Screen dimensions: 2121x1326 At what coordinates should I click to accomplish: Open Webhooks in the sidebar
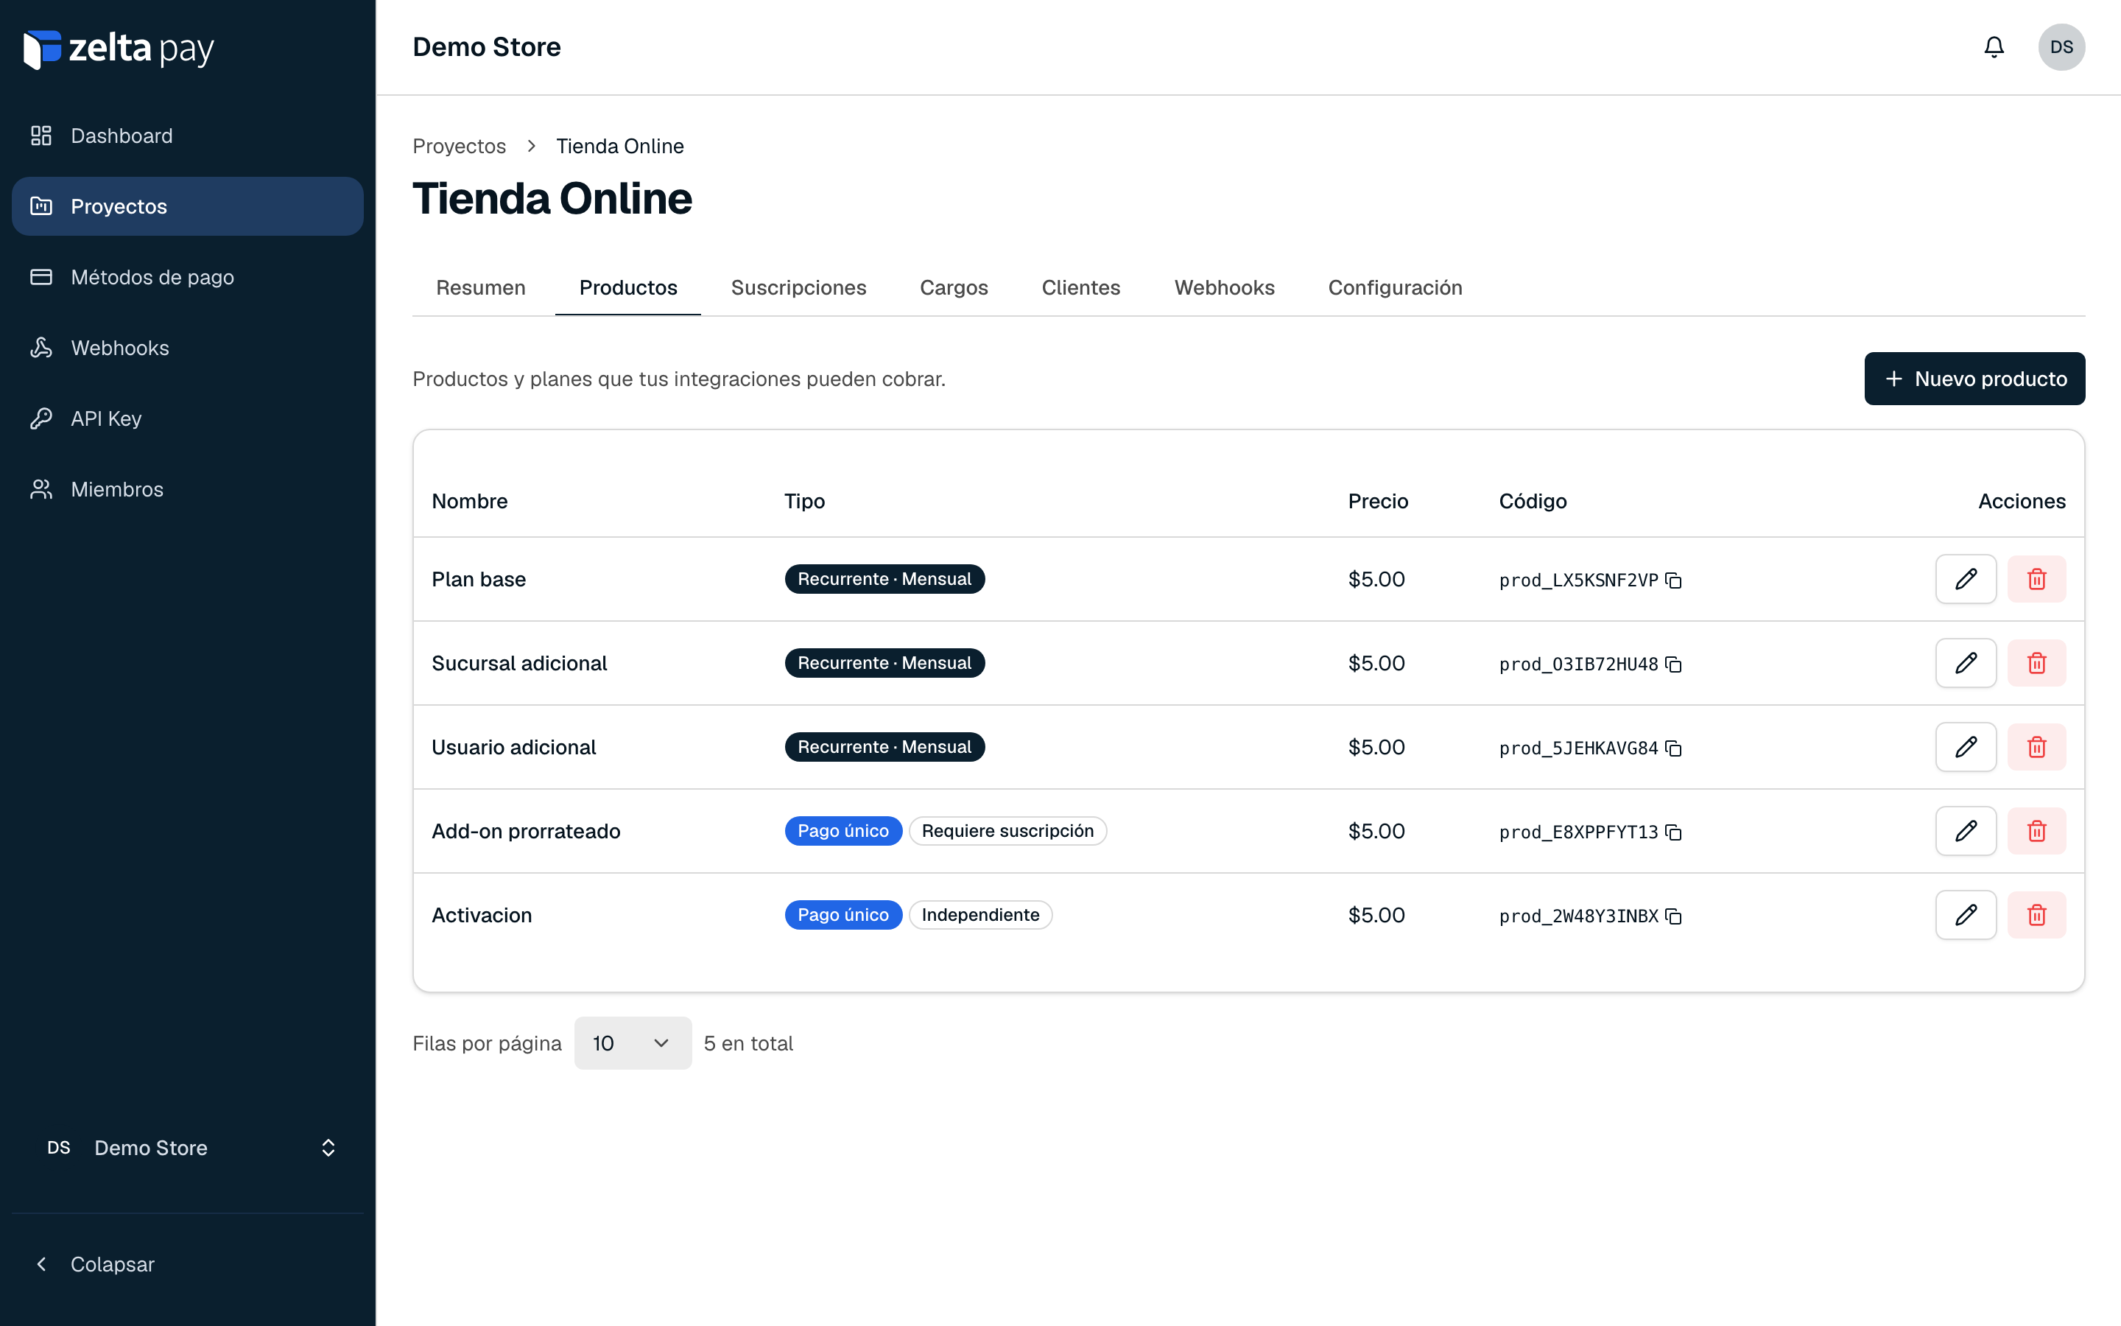point(188,348)
